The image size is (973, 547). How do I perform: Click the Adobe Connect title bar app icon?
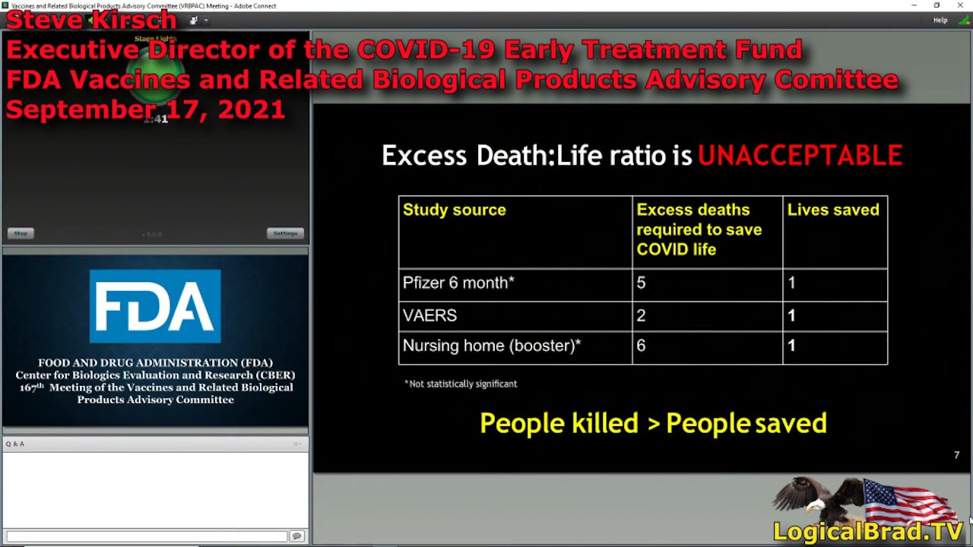point(5,5)
